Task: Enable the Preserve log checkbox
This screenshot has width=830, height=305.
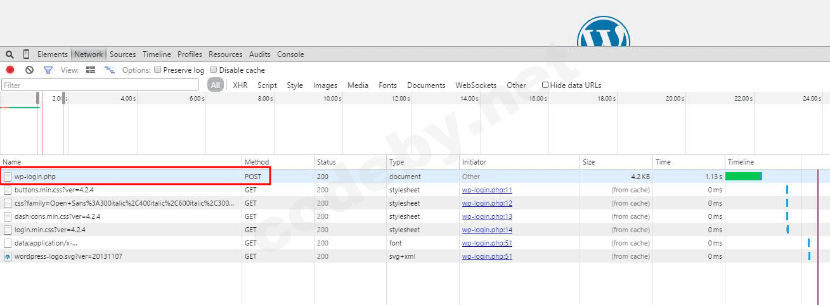Action: coord(158,70)
